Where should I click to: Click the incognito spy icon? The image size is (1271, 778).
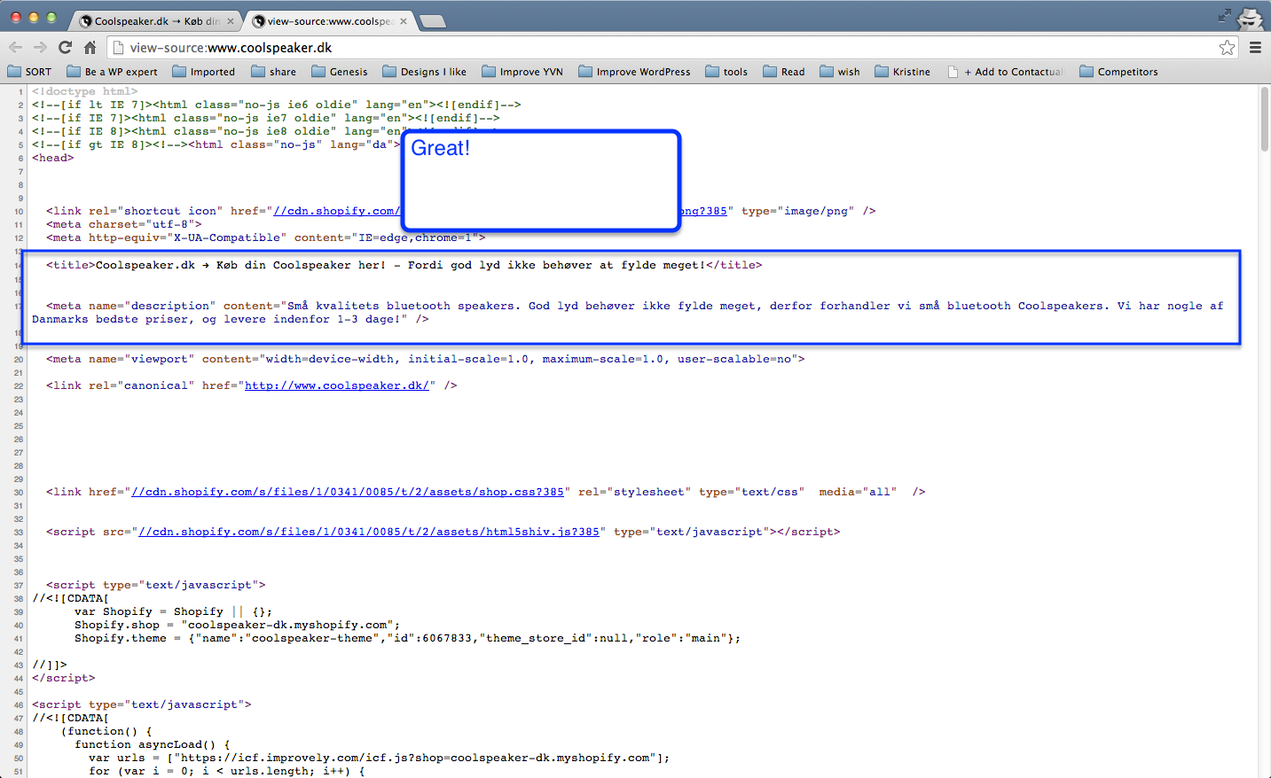point(1251,19)
